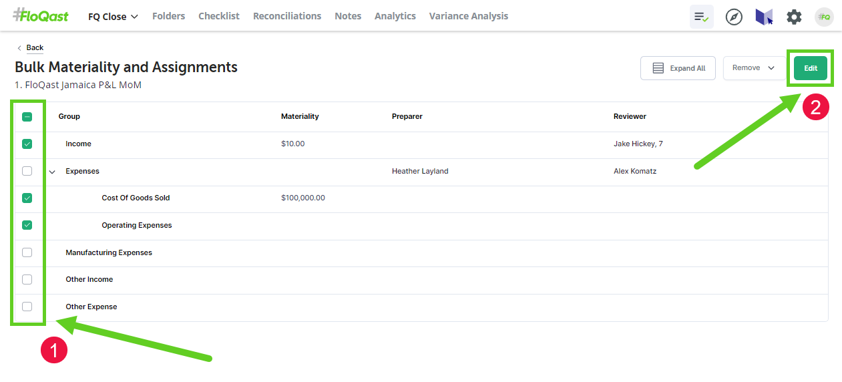Open the task checklist icon in header
842x382 pixels.
pyautogui.click(x=701, y=17)
